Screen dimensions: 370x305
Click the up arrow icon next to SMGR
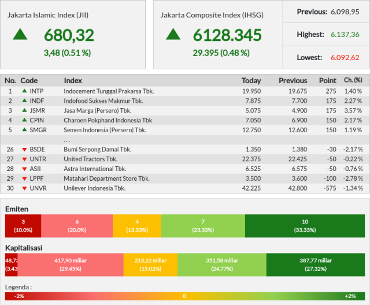click(24, 129)
